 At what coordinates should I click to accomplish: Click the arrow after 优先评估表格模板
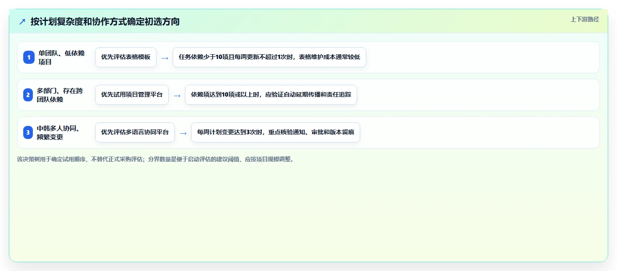pyautogui.click(x=165, y=58)
